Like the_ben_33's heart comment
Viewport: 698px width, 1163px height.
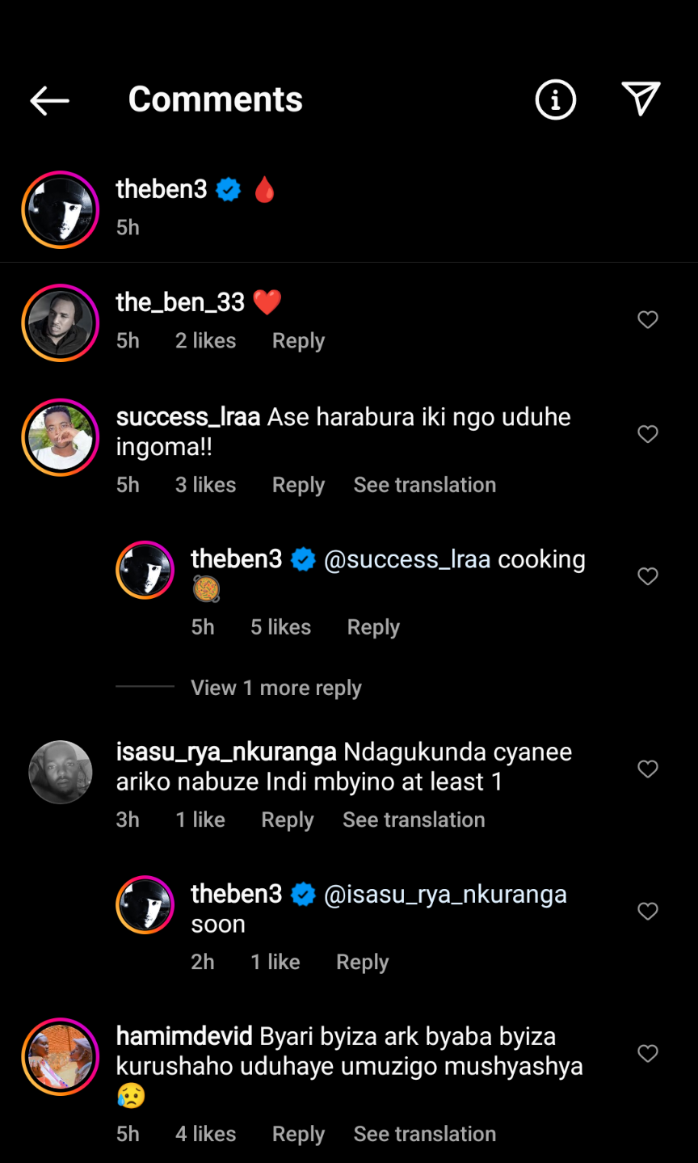(x=648, y=320)
